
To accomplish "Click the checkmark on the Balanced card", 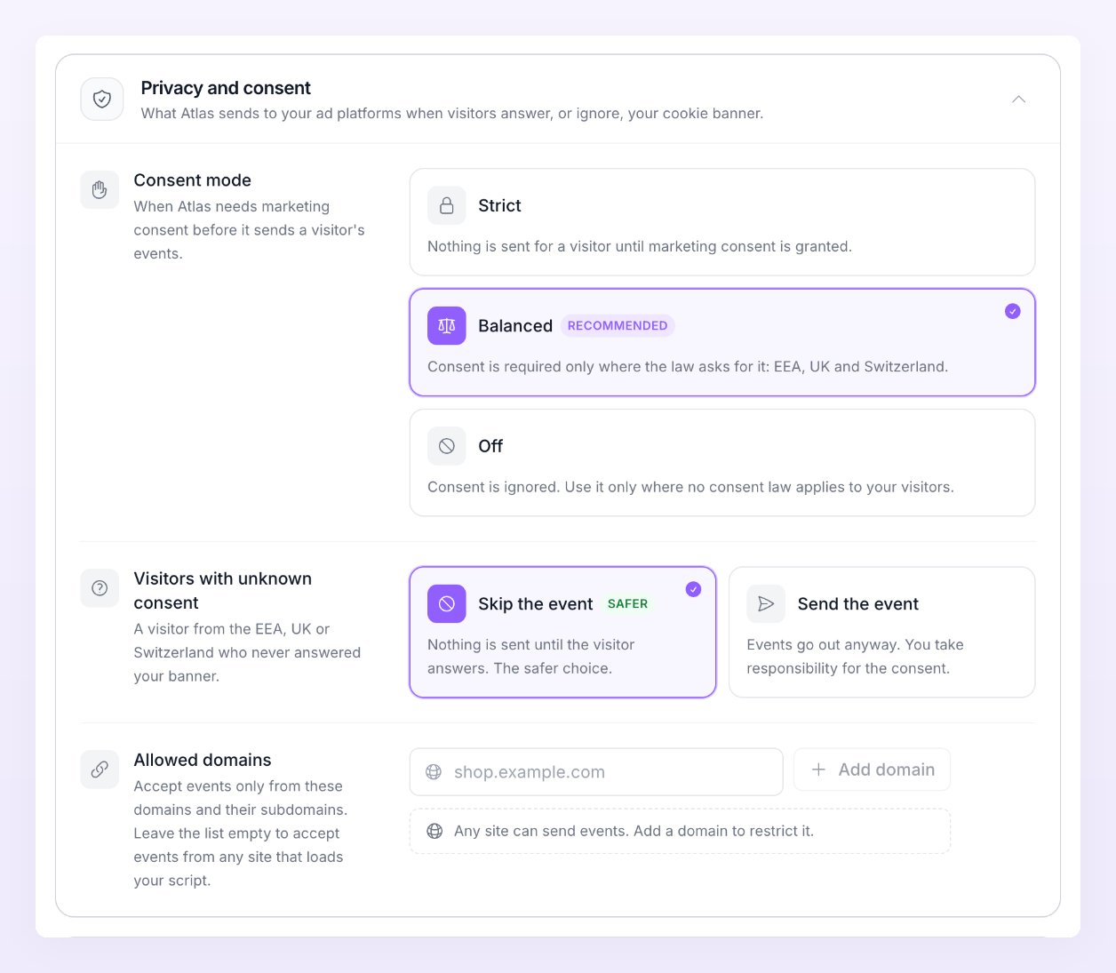I will tap(1013, 311).
